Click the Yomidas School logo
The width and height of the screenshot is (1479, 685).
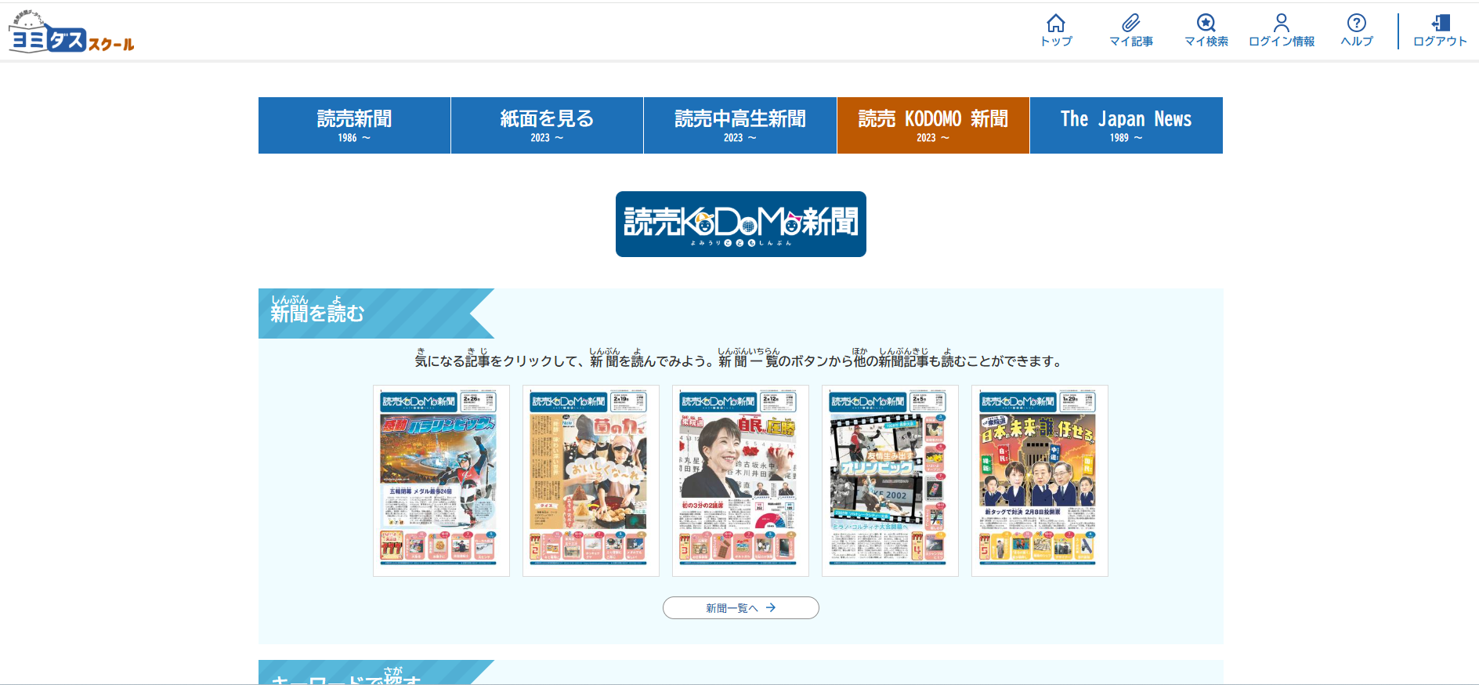pyautogui.click(x=71, y=33)
